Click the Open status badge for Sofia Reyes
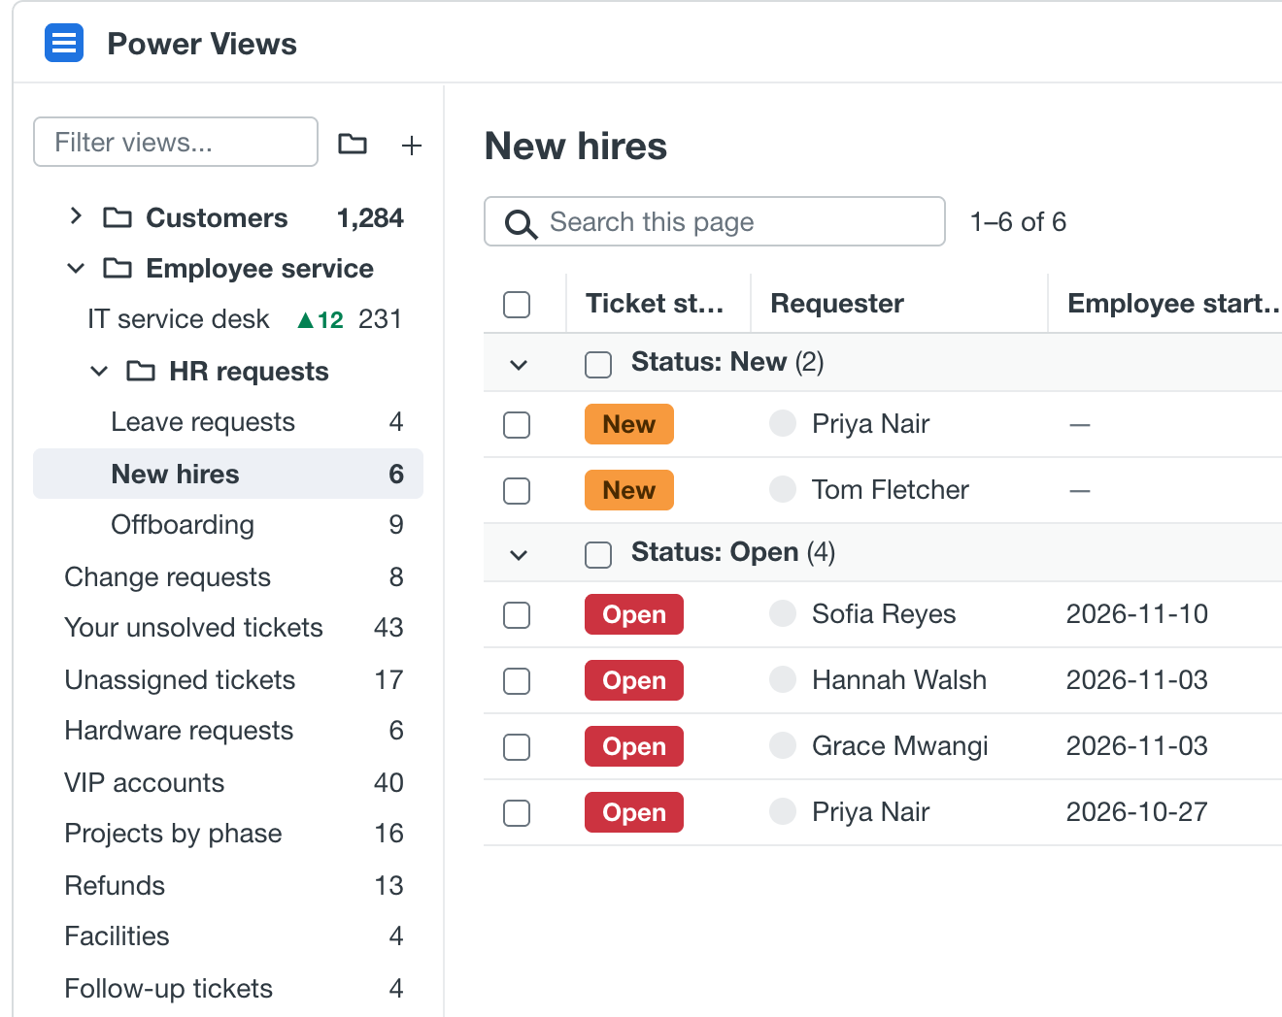Image resolution: width=1282 pixels, height=1017 pixels. click(x=634, y=614)
